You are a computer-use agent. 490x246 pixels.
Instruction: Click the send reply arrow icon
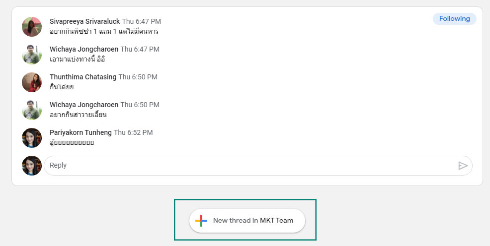coord(463,166)
